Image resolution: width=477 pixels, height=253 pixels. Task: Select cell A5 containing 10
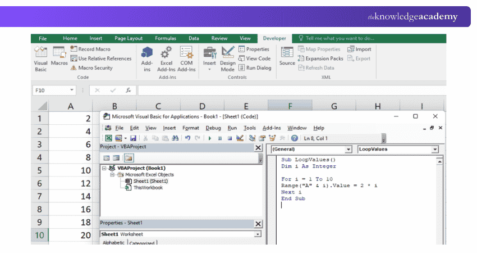coord(70,170)
